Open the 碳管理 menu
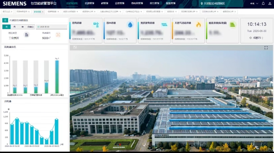 [104, 3]
